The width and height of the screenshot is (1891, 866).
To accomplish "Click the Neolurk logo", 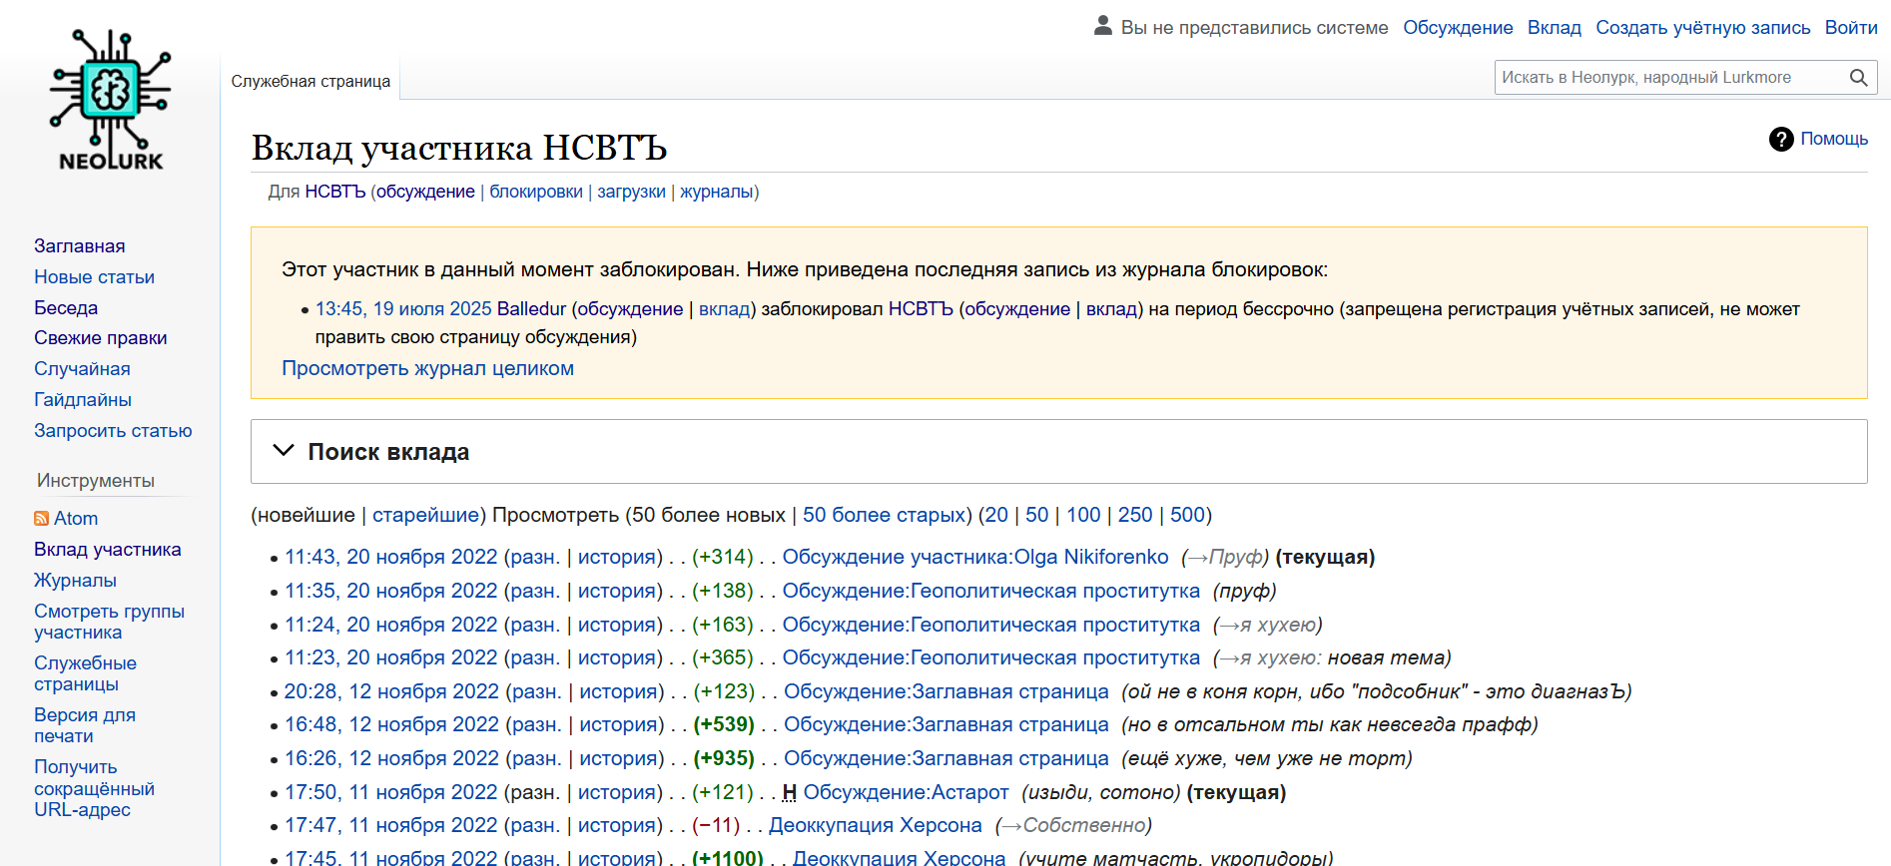I will 110,100.
